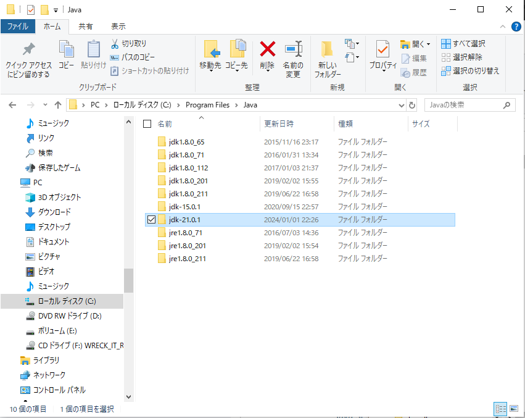Click the Pin to Quick Access icon
Viewport: 525px width, 418px height.
(29, 49)
